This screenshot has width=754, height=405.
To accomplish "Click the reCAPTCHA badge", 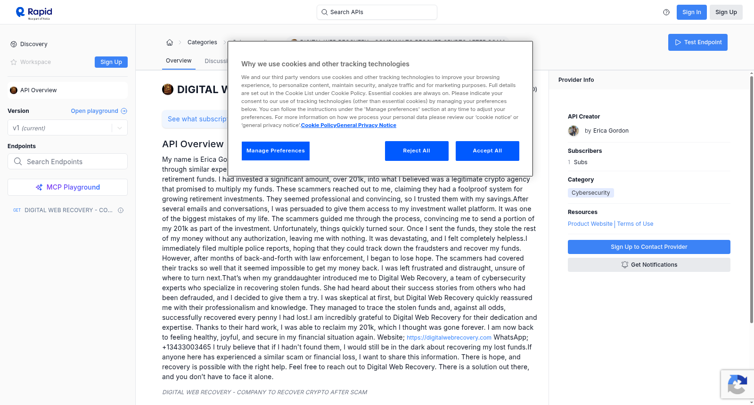I will click(737, 384).
